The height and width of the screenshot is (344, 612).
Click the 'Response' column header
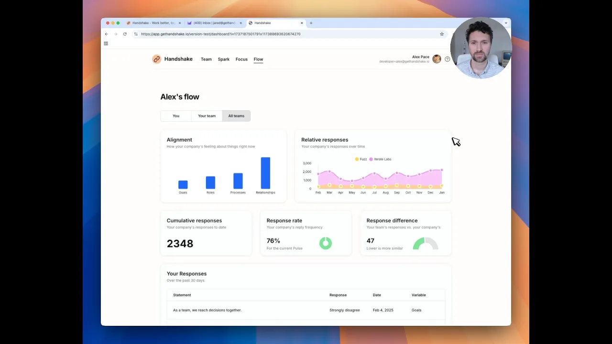click(x=338, y=295)
